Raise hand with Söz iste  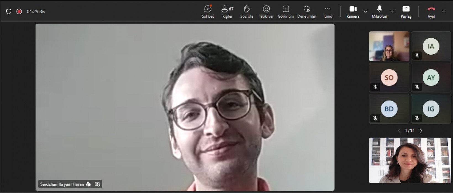pyautogui.click(x=247, y=12)
